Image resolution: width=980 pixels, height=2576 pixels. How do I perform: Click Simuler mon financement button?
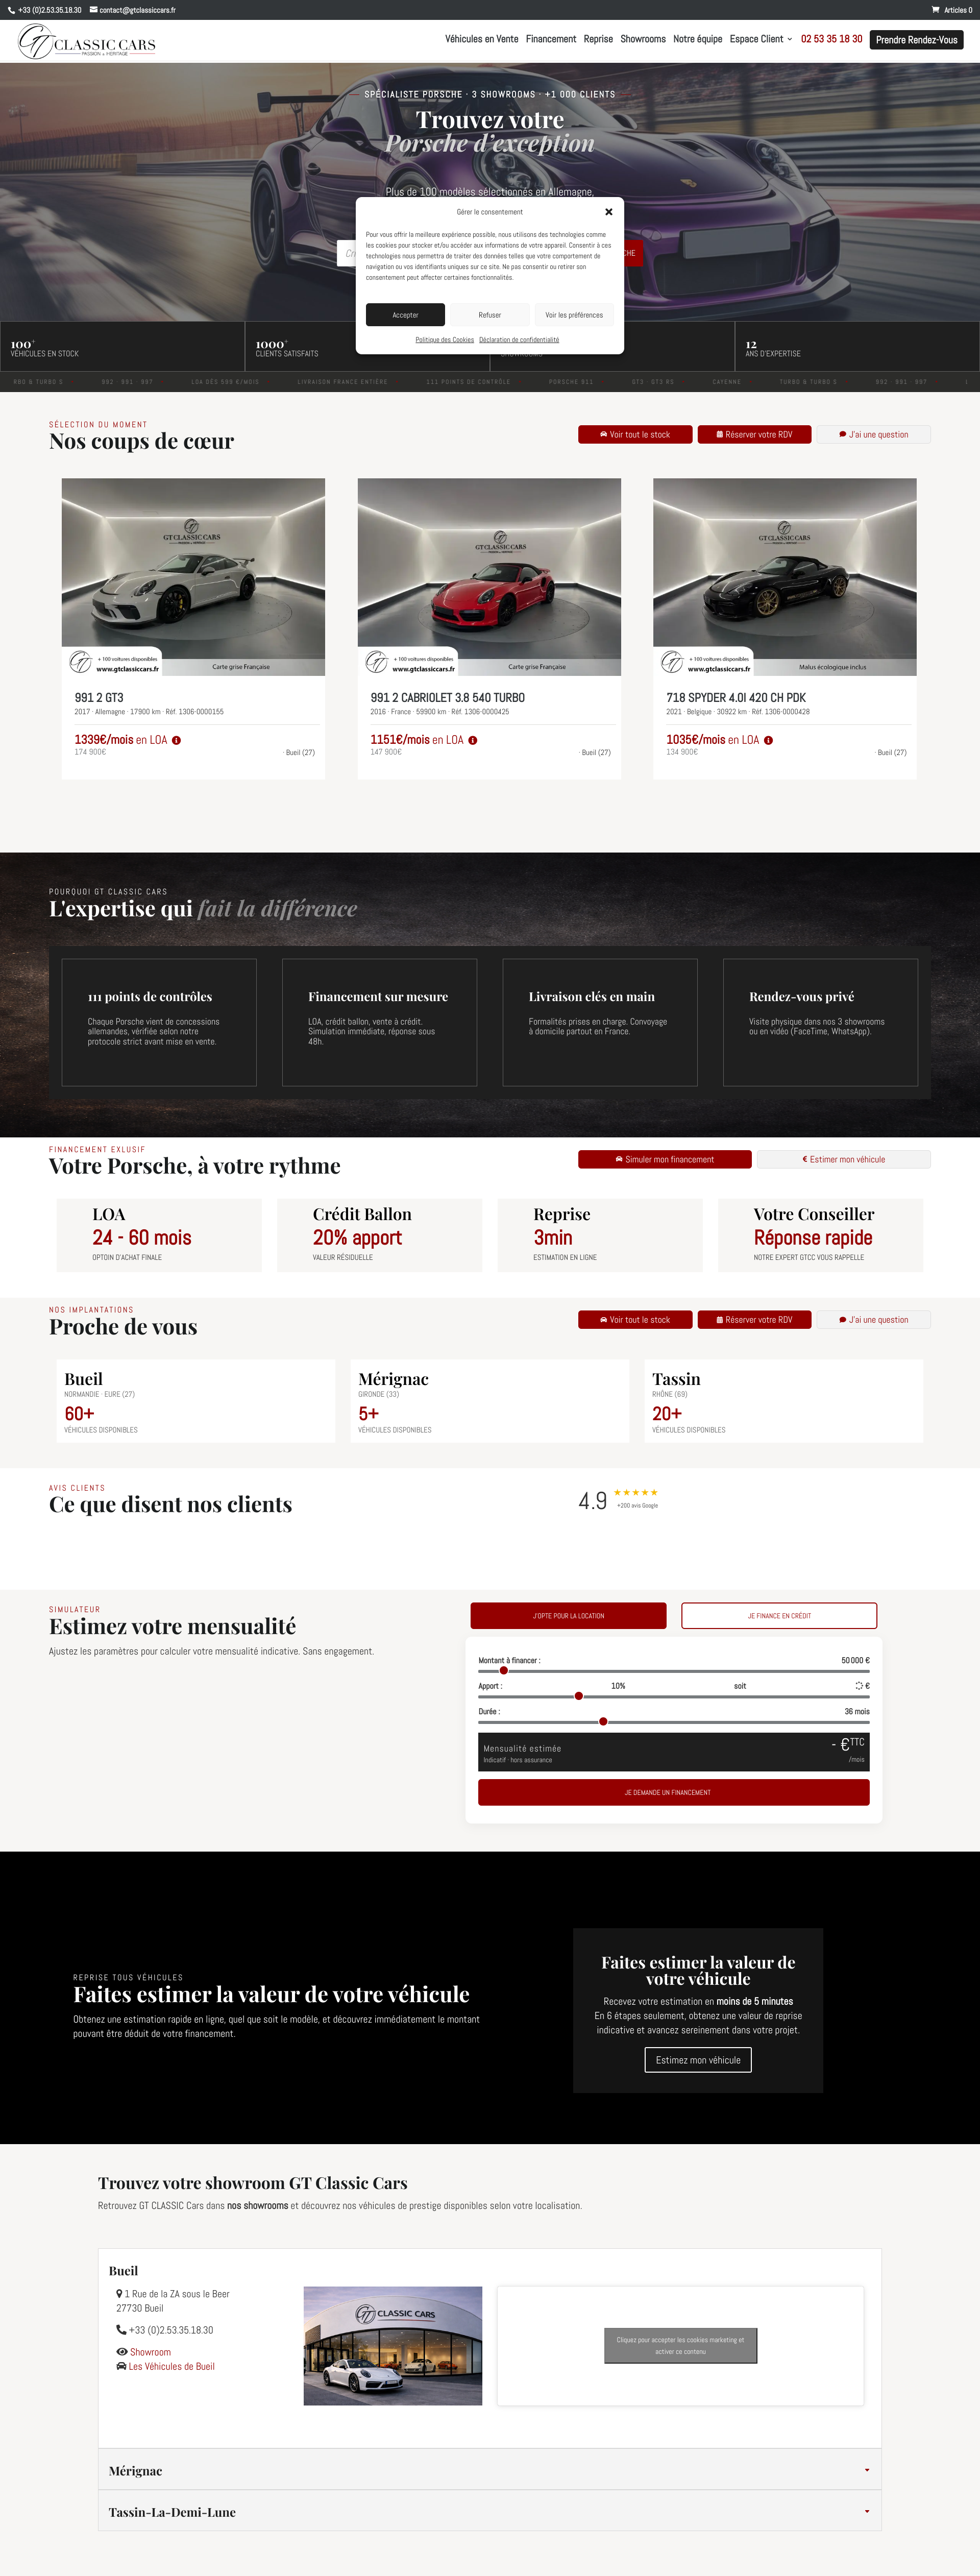pyautogui.click(x=665, y=1159)
